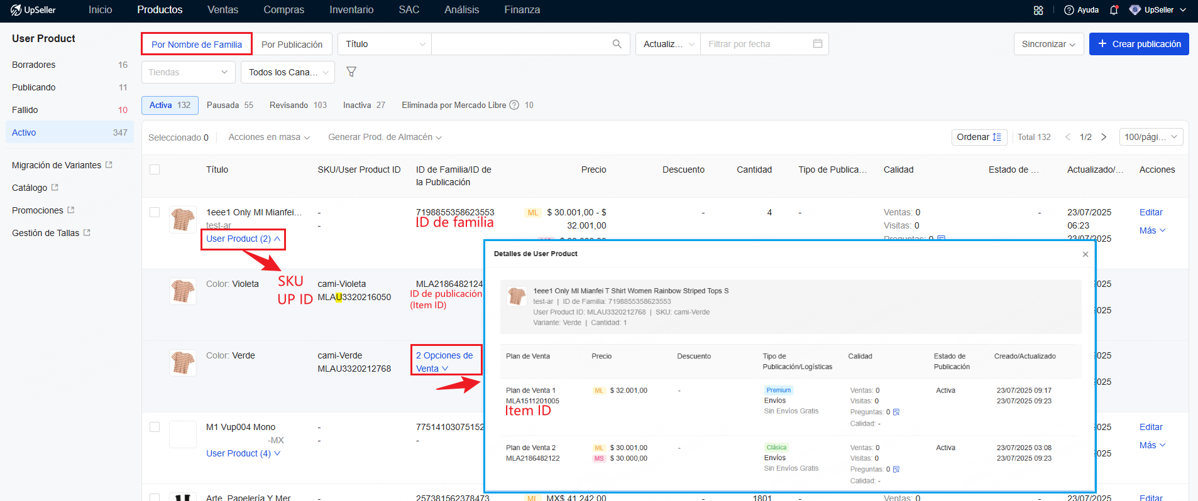
Task: Open the Título search field dropdown
Action: click(x=385, y=44)
